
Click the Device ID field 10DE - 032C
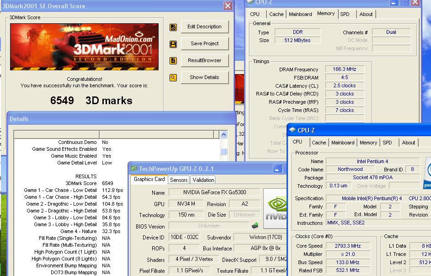coord(185,237)
